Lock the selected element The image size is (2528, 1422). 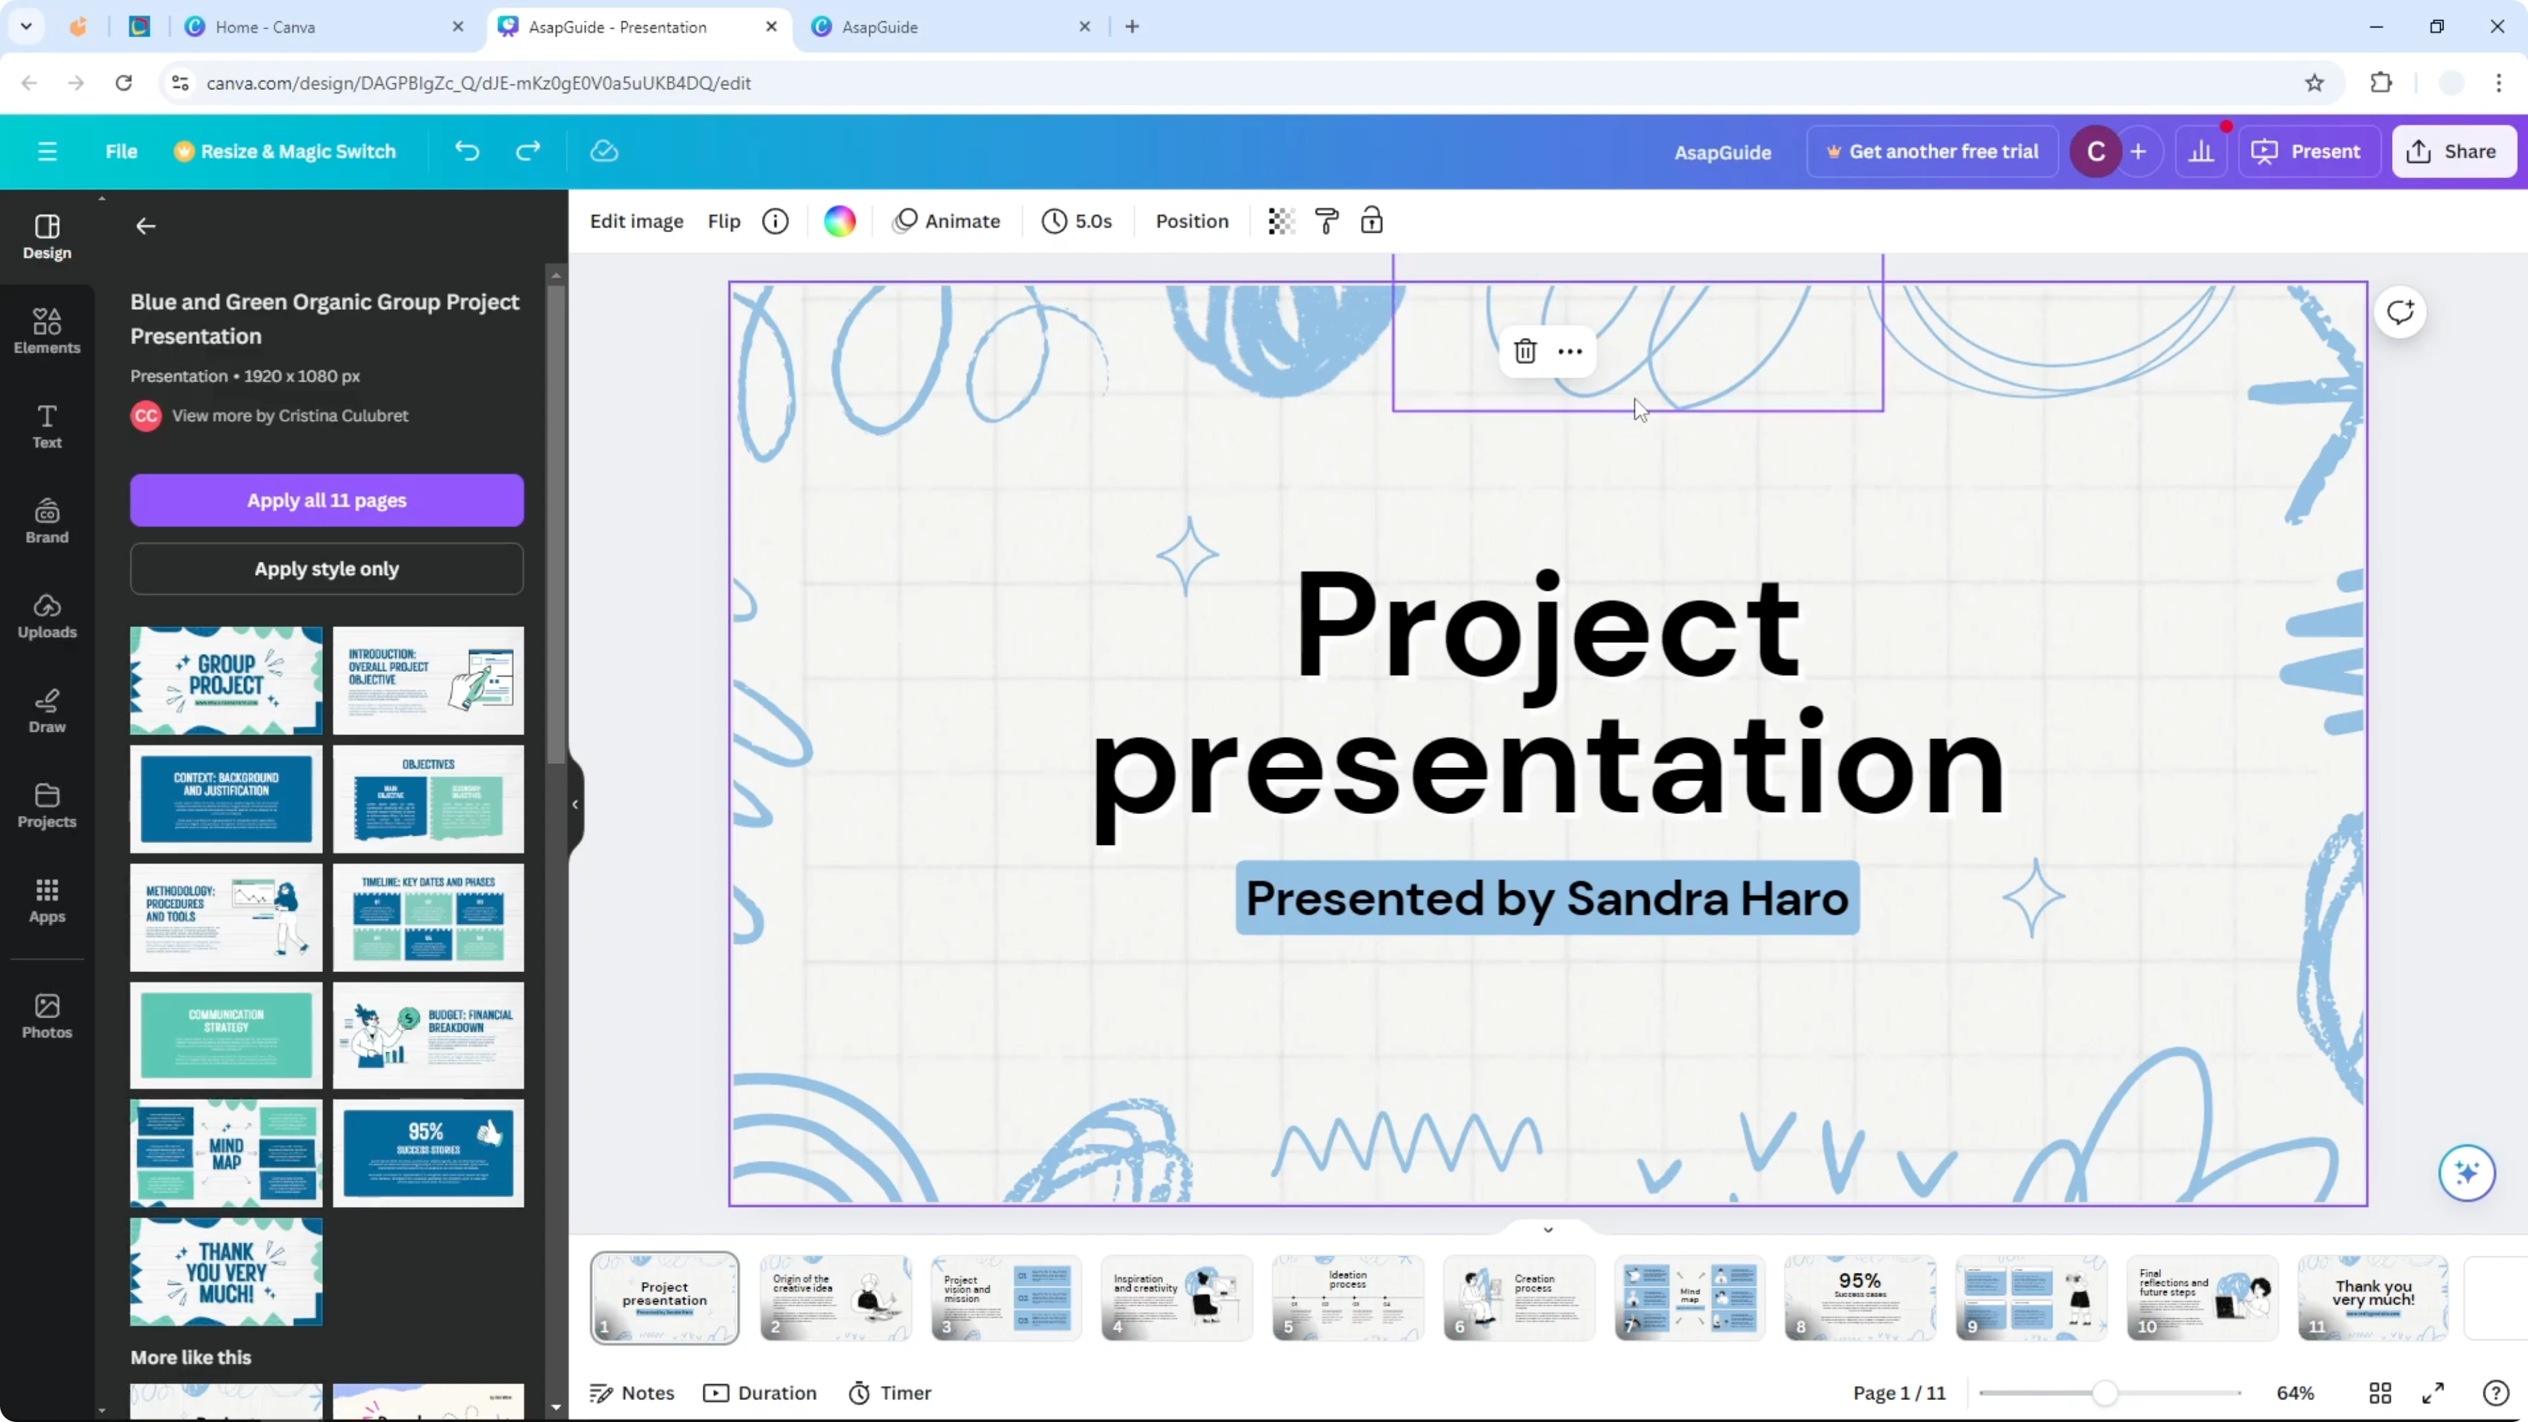point(1372,221)
